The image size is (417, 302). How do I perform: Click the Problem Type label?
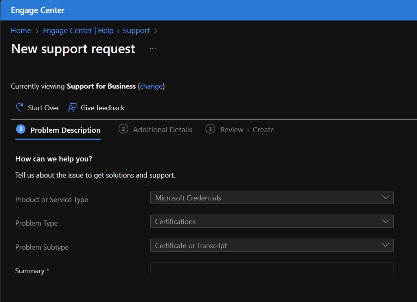[37, 223]
